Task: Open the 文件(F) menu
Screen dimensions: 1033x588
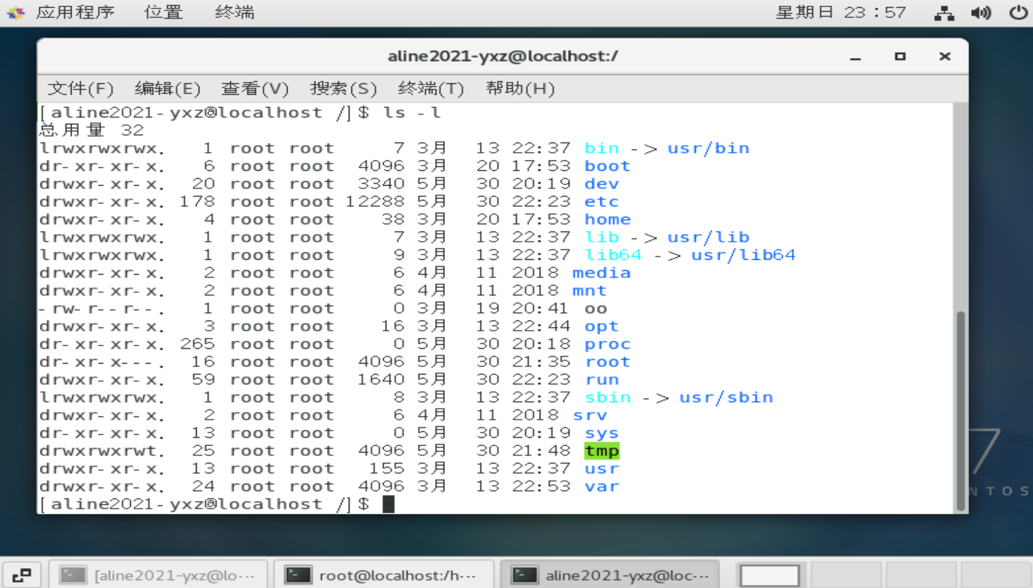Action: pyautogui.click(x=81, y=88)
